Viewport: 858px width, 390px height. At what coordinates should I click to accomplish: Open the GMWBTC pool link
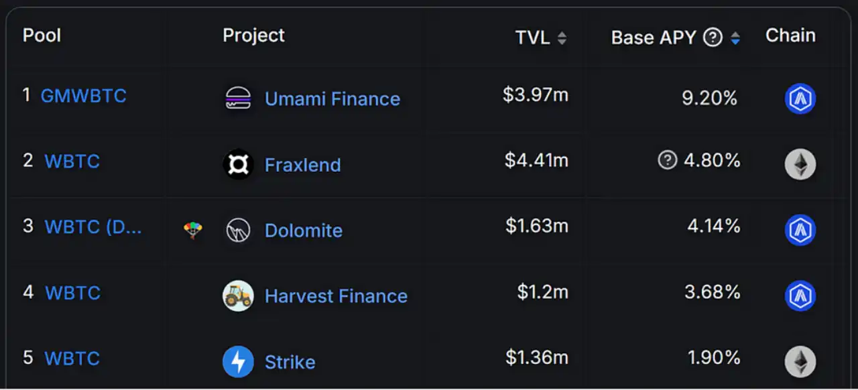83,96
